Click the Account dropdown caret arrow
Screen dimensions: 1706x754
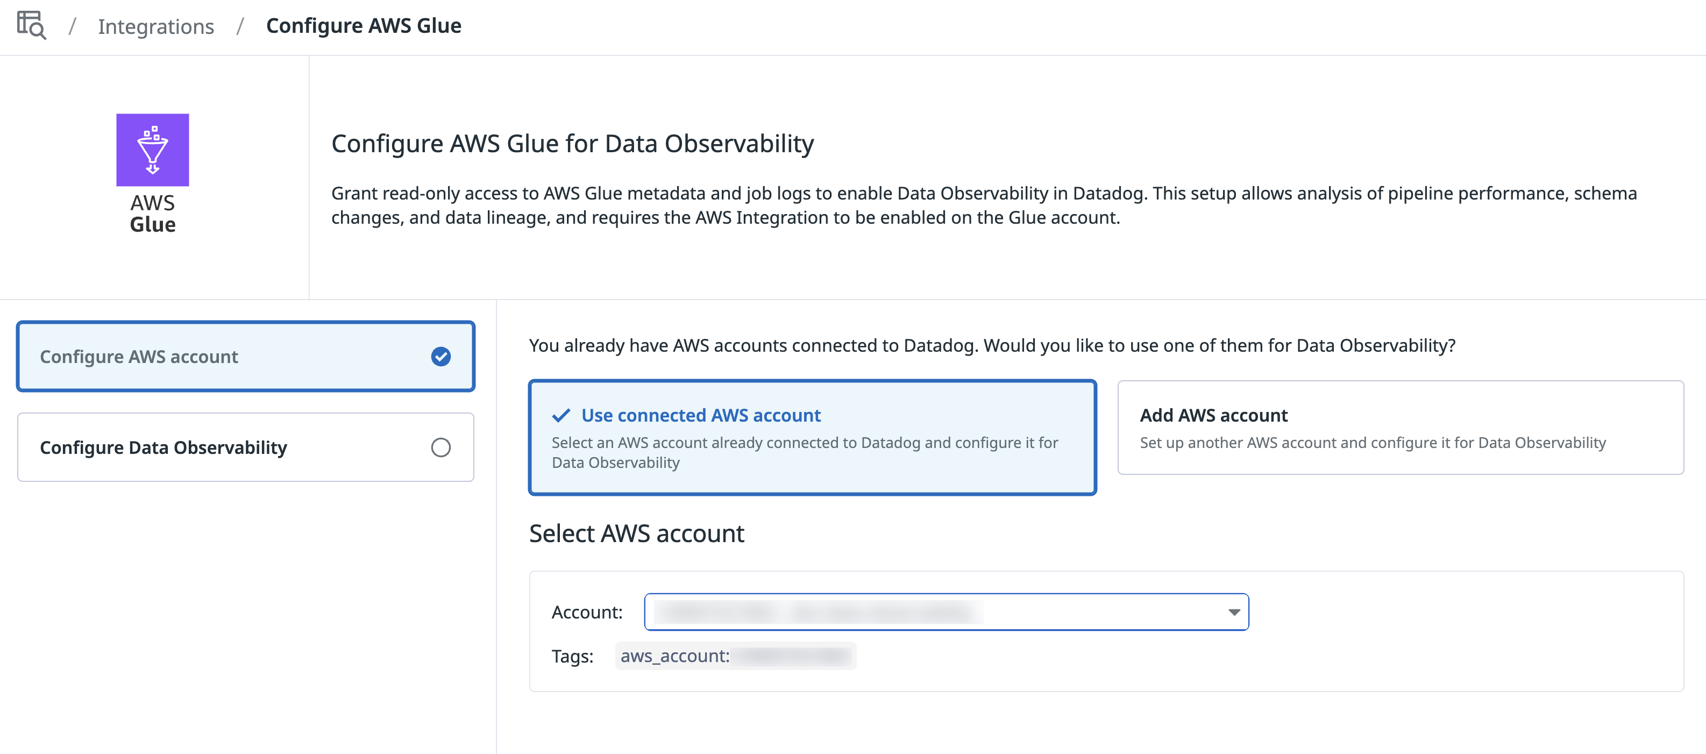(1234, 613)
